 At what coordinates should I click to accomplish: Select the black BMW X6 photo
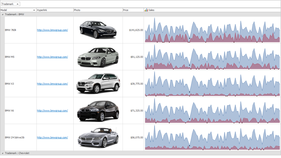(x=98, y=111)
